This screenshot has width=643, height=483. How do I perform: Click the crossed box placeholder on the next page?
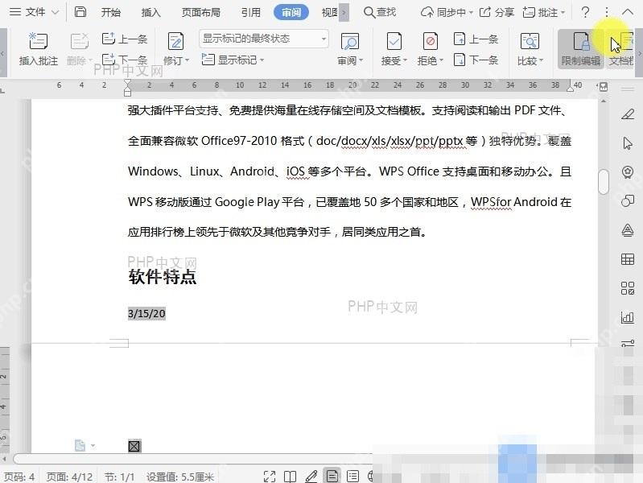[x=134, y=446]
